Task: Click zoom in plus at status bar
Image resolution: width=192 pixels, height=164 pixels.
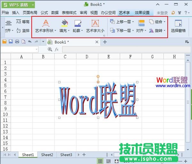Action: click(x=186, y=161)
